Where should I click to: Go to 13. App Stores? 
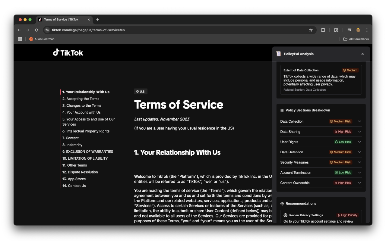74,179
